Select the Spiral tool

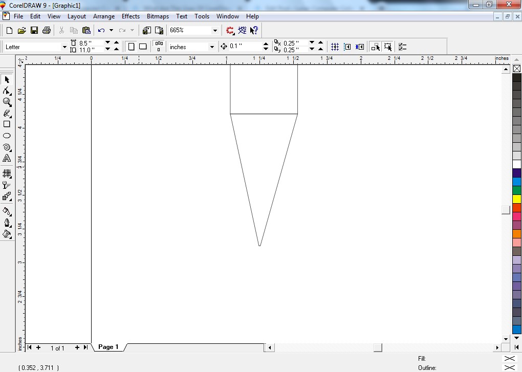point(7,147)
